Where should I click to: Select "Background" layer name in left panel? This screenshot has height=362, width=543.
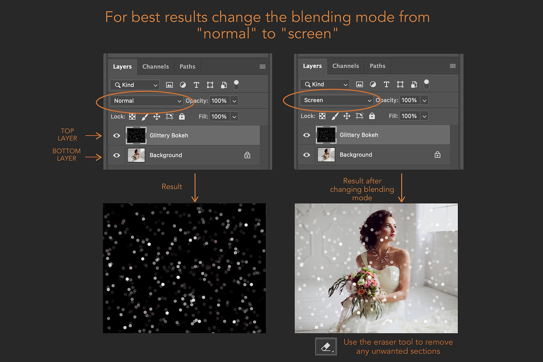tap(166, 155)
